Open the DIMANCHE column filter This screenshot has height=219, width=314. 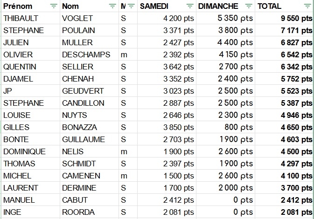[x=249, y=7]
